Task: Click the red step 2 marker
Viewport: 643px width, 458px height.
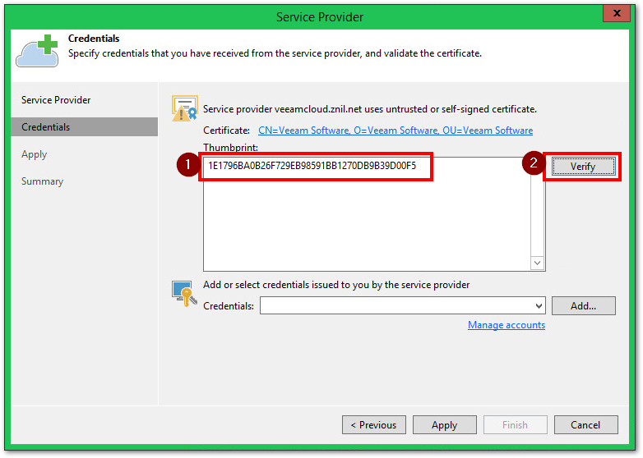Action: coord(533,164)
